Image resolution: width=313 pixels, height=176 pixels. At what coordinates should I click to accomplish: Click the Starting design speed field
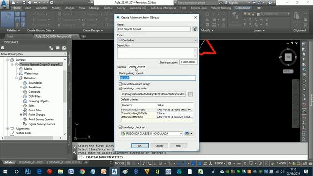[157, 78]
